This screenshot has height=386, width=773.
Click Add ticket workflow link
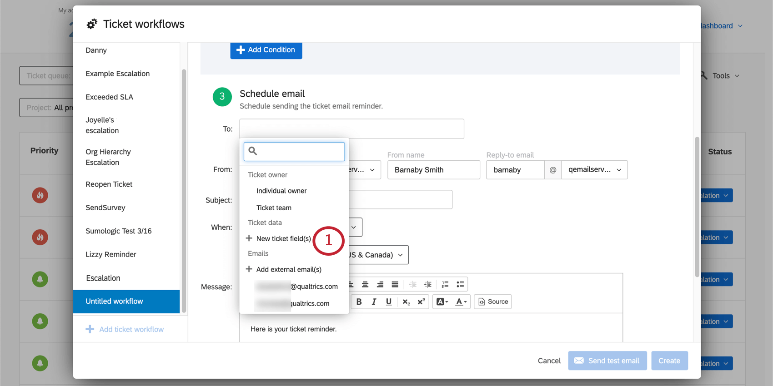click(x=131, y=329)
